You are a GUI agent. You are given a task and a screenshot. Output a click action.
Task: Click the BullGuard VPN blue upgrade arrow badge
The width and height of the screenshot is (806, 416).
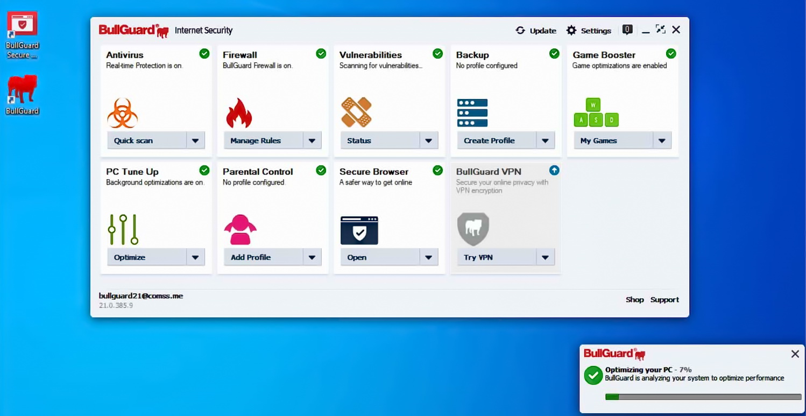click(554, 170)
